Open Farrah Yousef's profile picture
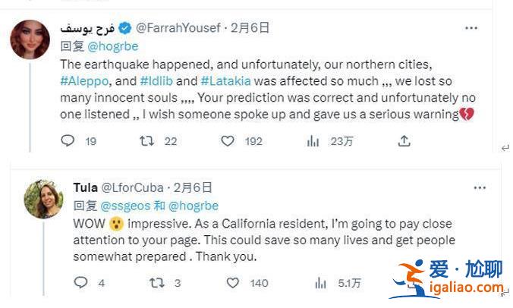 coord(30,39)
